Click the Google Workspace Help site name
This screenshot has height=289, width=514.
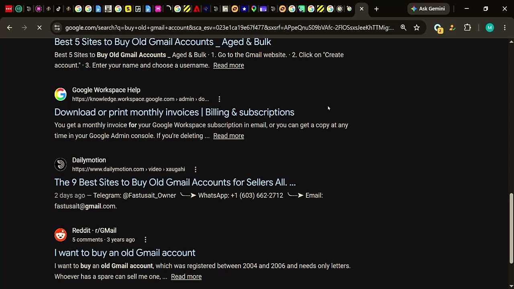pyautogui.click(x=106, y=90)
